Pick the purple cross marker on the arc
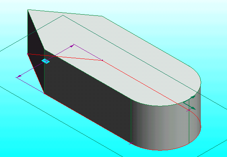The image size is (227, 157). click(x=189, y=110)
